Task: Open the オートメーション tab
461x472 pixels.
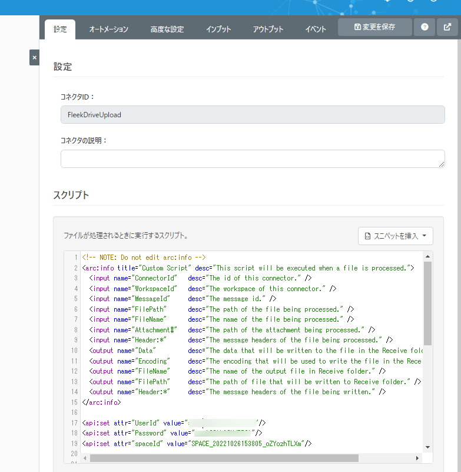Action: click(108, 29)
